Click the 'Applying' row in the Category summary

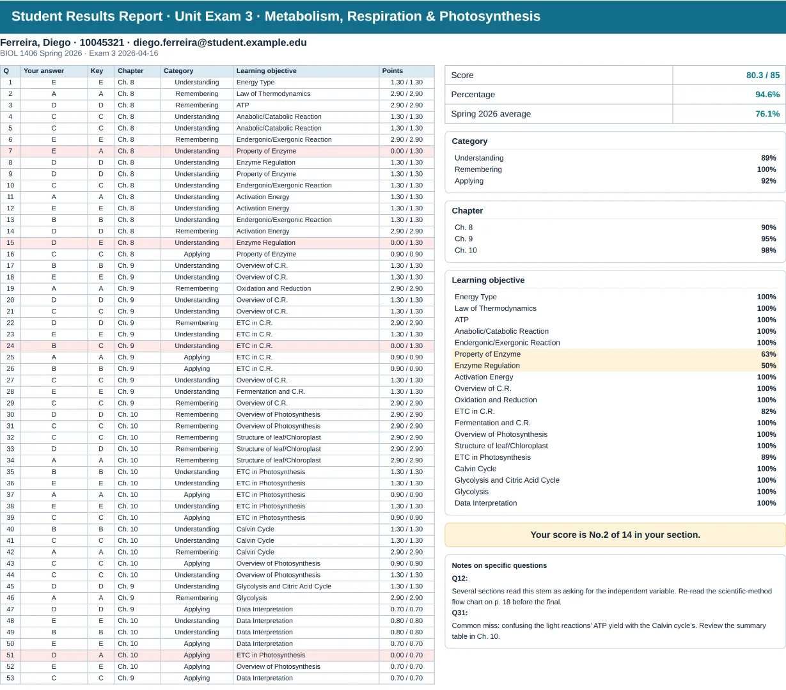click(615, 181)
